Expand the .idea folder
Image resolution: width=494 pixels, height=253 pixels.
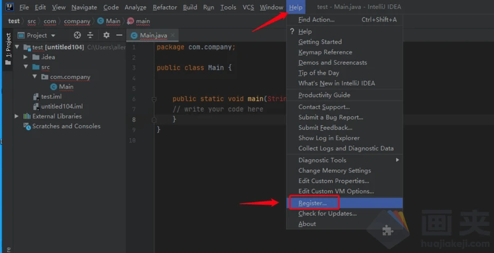tap(26, 57)
